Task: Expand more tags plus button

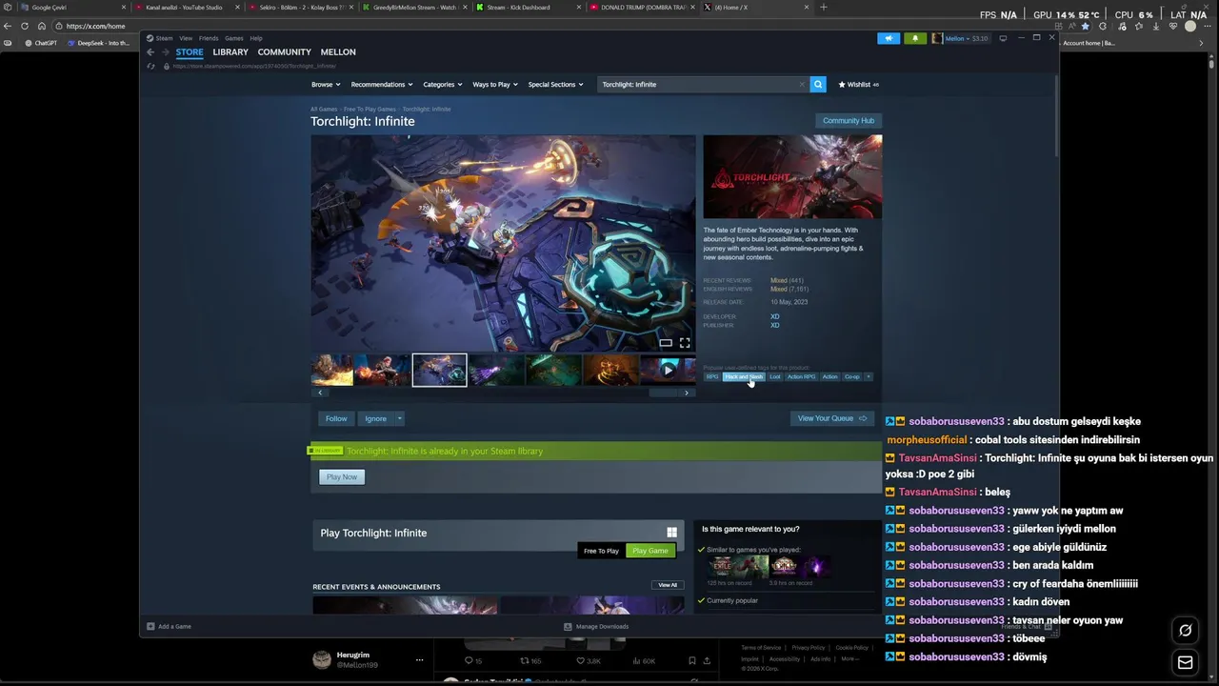Action: (x=869, y=376)
